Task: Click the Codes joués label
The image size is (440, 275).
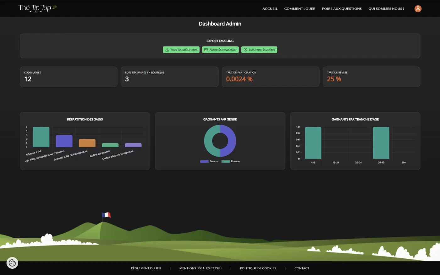Action: point(33,73)
